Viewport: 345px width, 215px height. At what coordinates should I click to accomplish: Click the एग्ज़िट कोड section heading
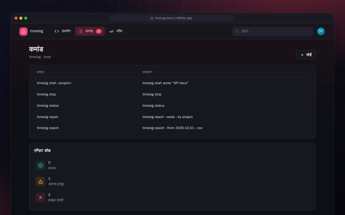(x=42, y=150)
